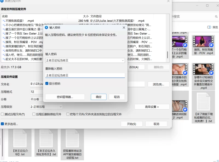Select the 插入吧，继兄 list row
Image resolution: width=219 pixels, height=162 pixels.
pos(84,55)
